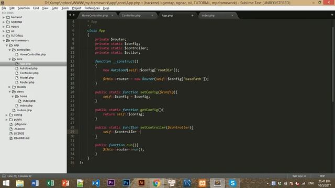Image resolution: width=335 pixels, height=188 pixels.
Task: Open Router.php in sidebar
Action: (27, 83)
